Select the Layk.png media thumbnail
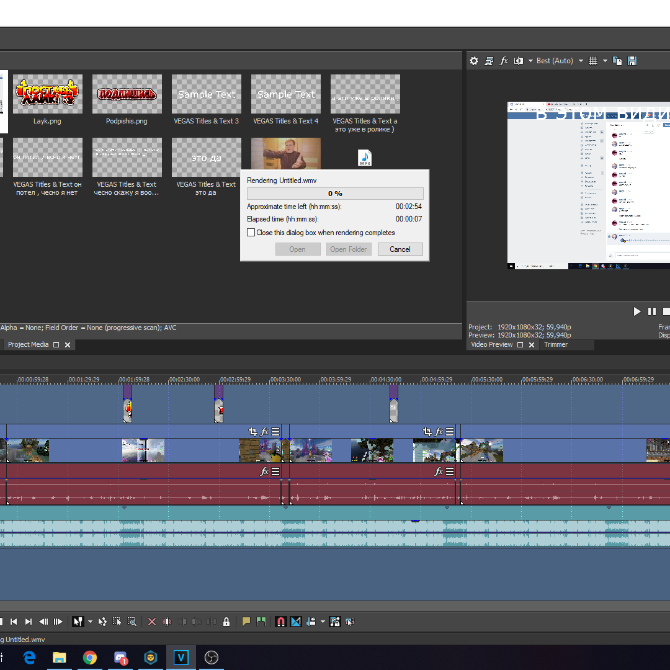This screenshot has width=670, height=670. (x=48, y=94)
